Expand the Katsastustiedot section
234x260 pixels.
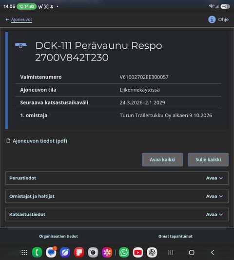point(117,215)
